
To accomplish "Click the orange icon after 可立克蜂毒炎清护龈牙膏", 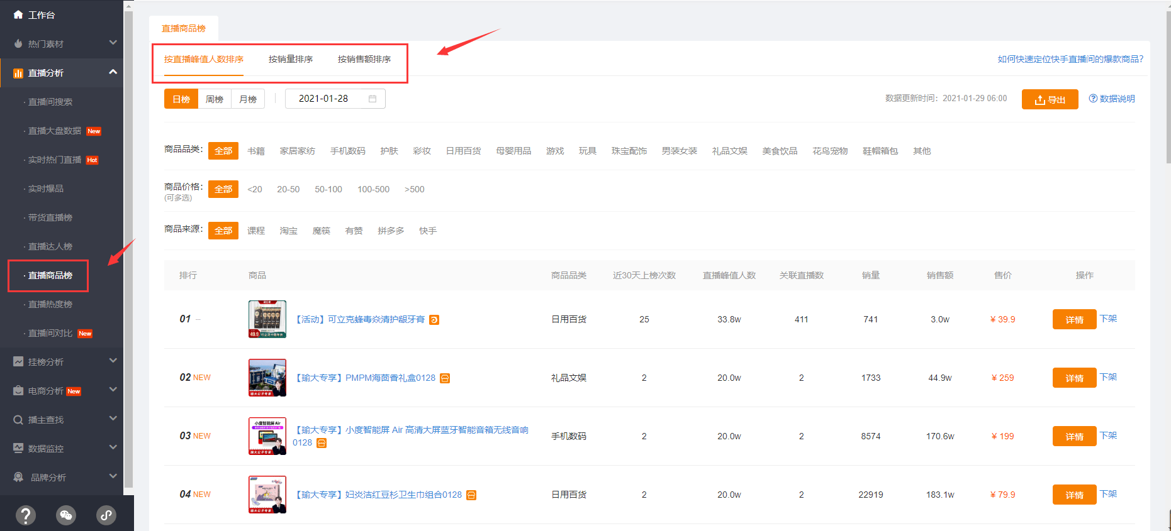I will 434,320.
